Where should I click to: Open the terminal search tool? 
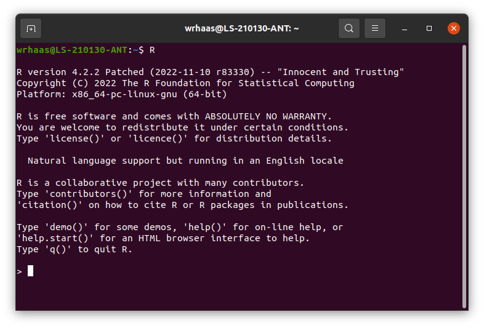click(x=349, y=28)
